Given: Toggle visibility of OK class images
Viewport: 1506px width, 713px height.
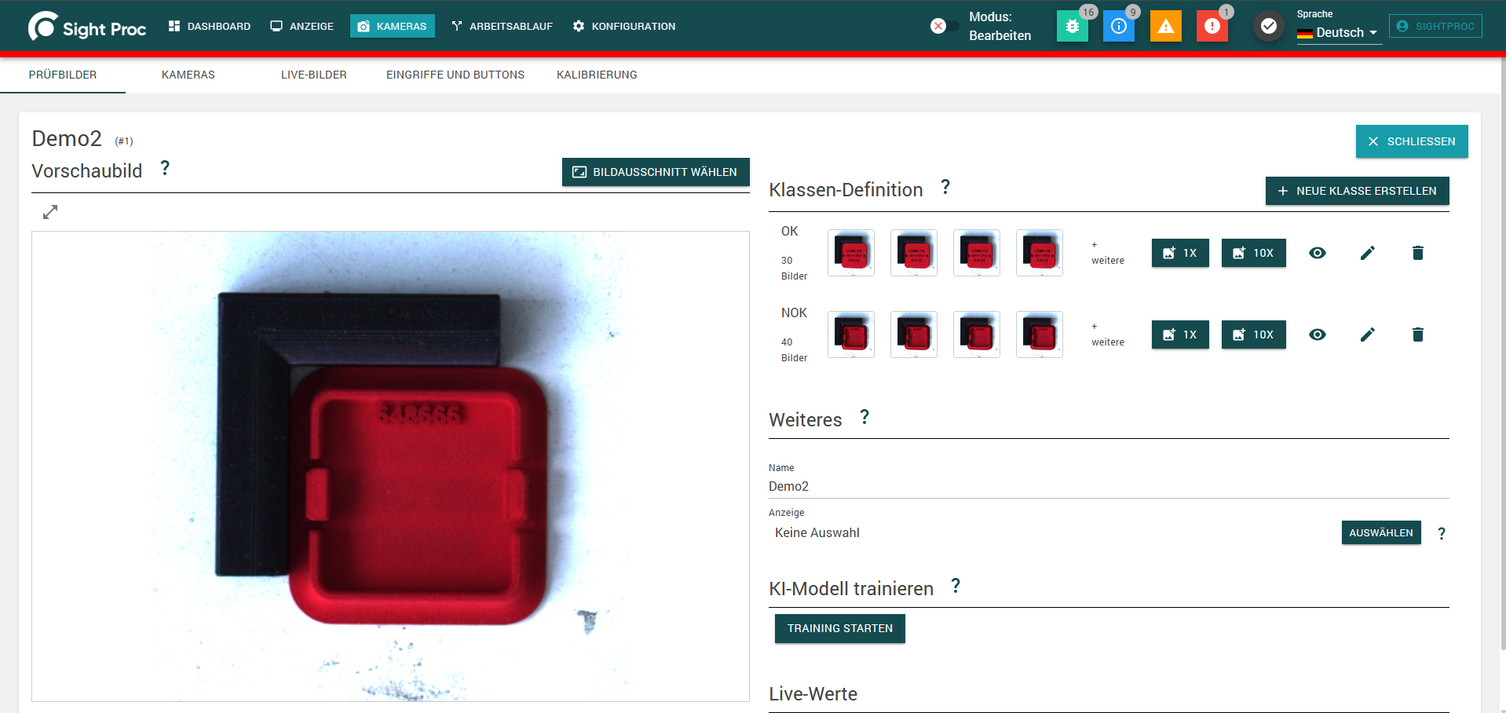Looking at the screenshot, I should [1318, 253].
